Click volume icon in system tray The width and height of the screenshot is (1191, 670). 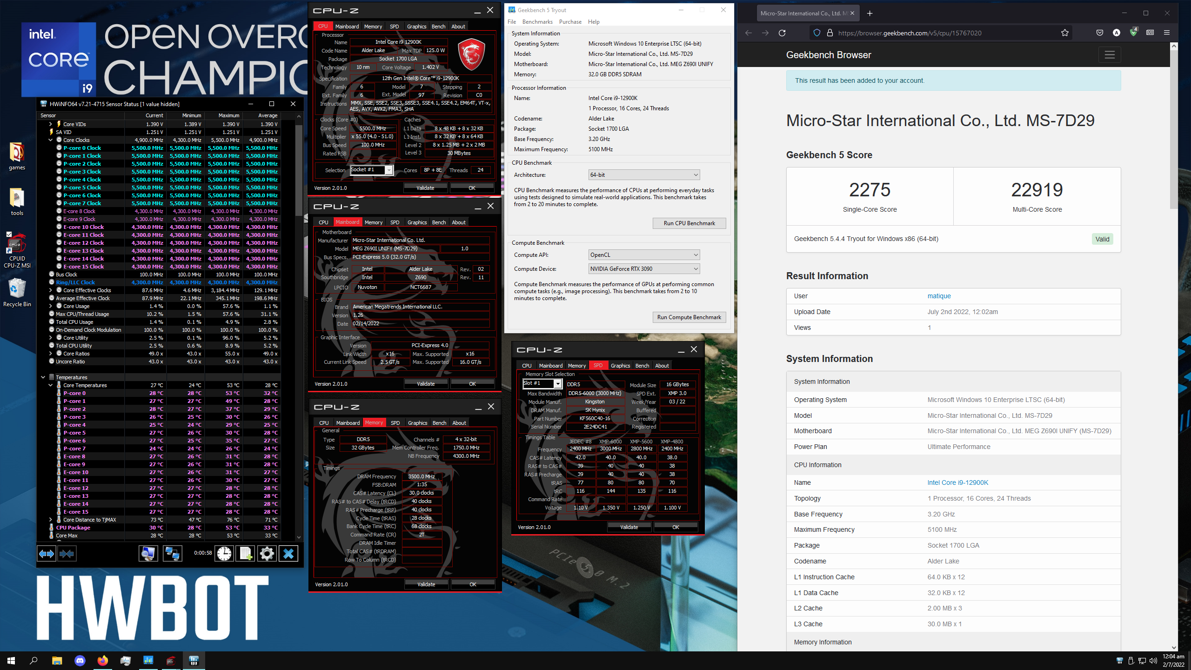click(1153, 661)
